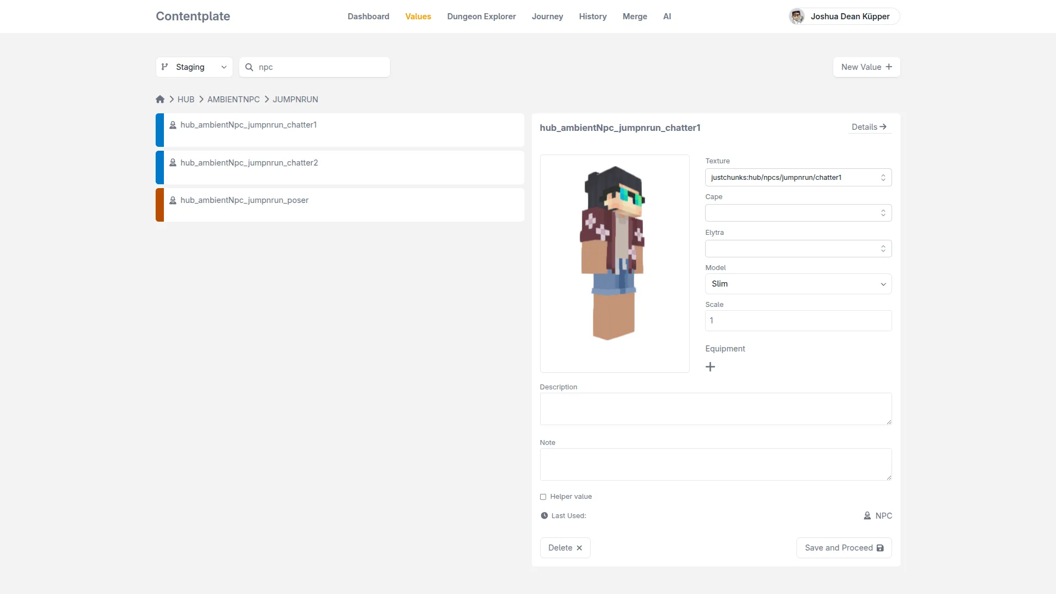The width and height of the screenshot is (1056, 594).
Task: Select the hub_ambientNpc_jumpnrun_chatter2 list row
Action: [340, 168]
